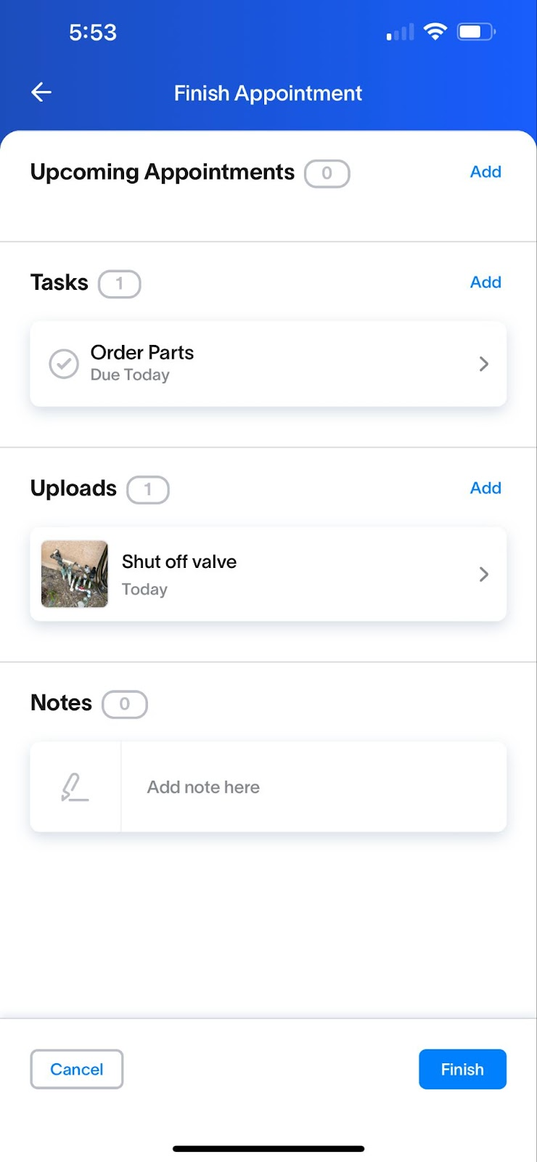The width and height of the screenshot is (537, 1162).
Task: Click the Add note here field
Action: click(x=312, y=787)
